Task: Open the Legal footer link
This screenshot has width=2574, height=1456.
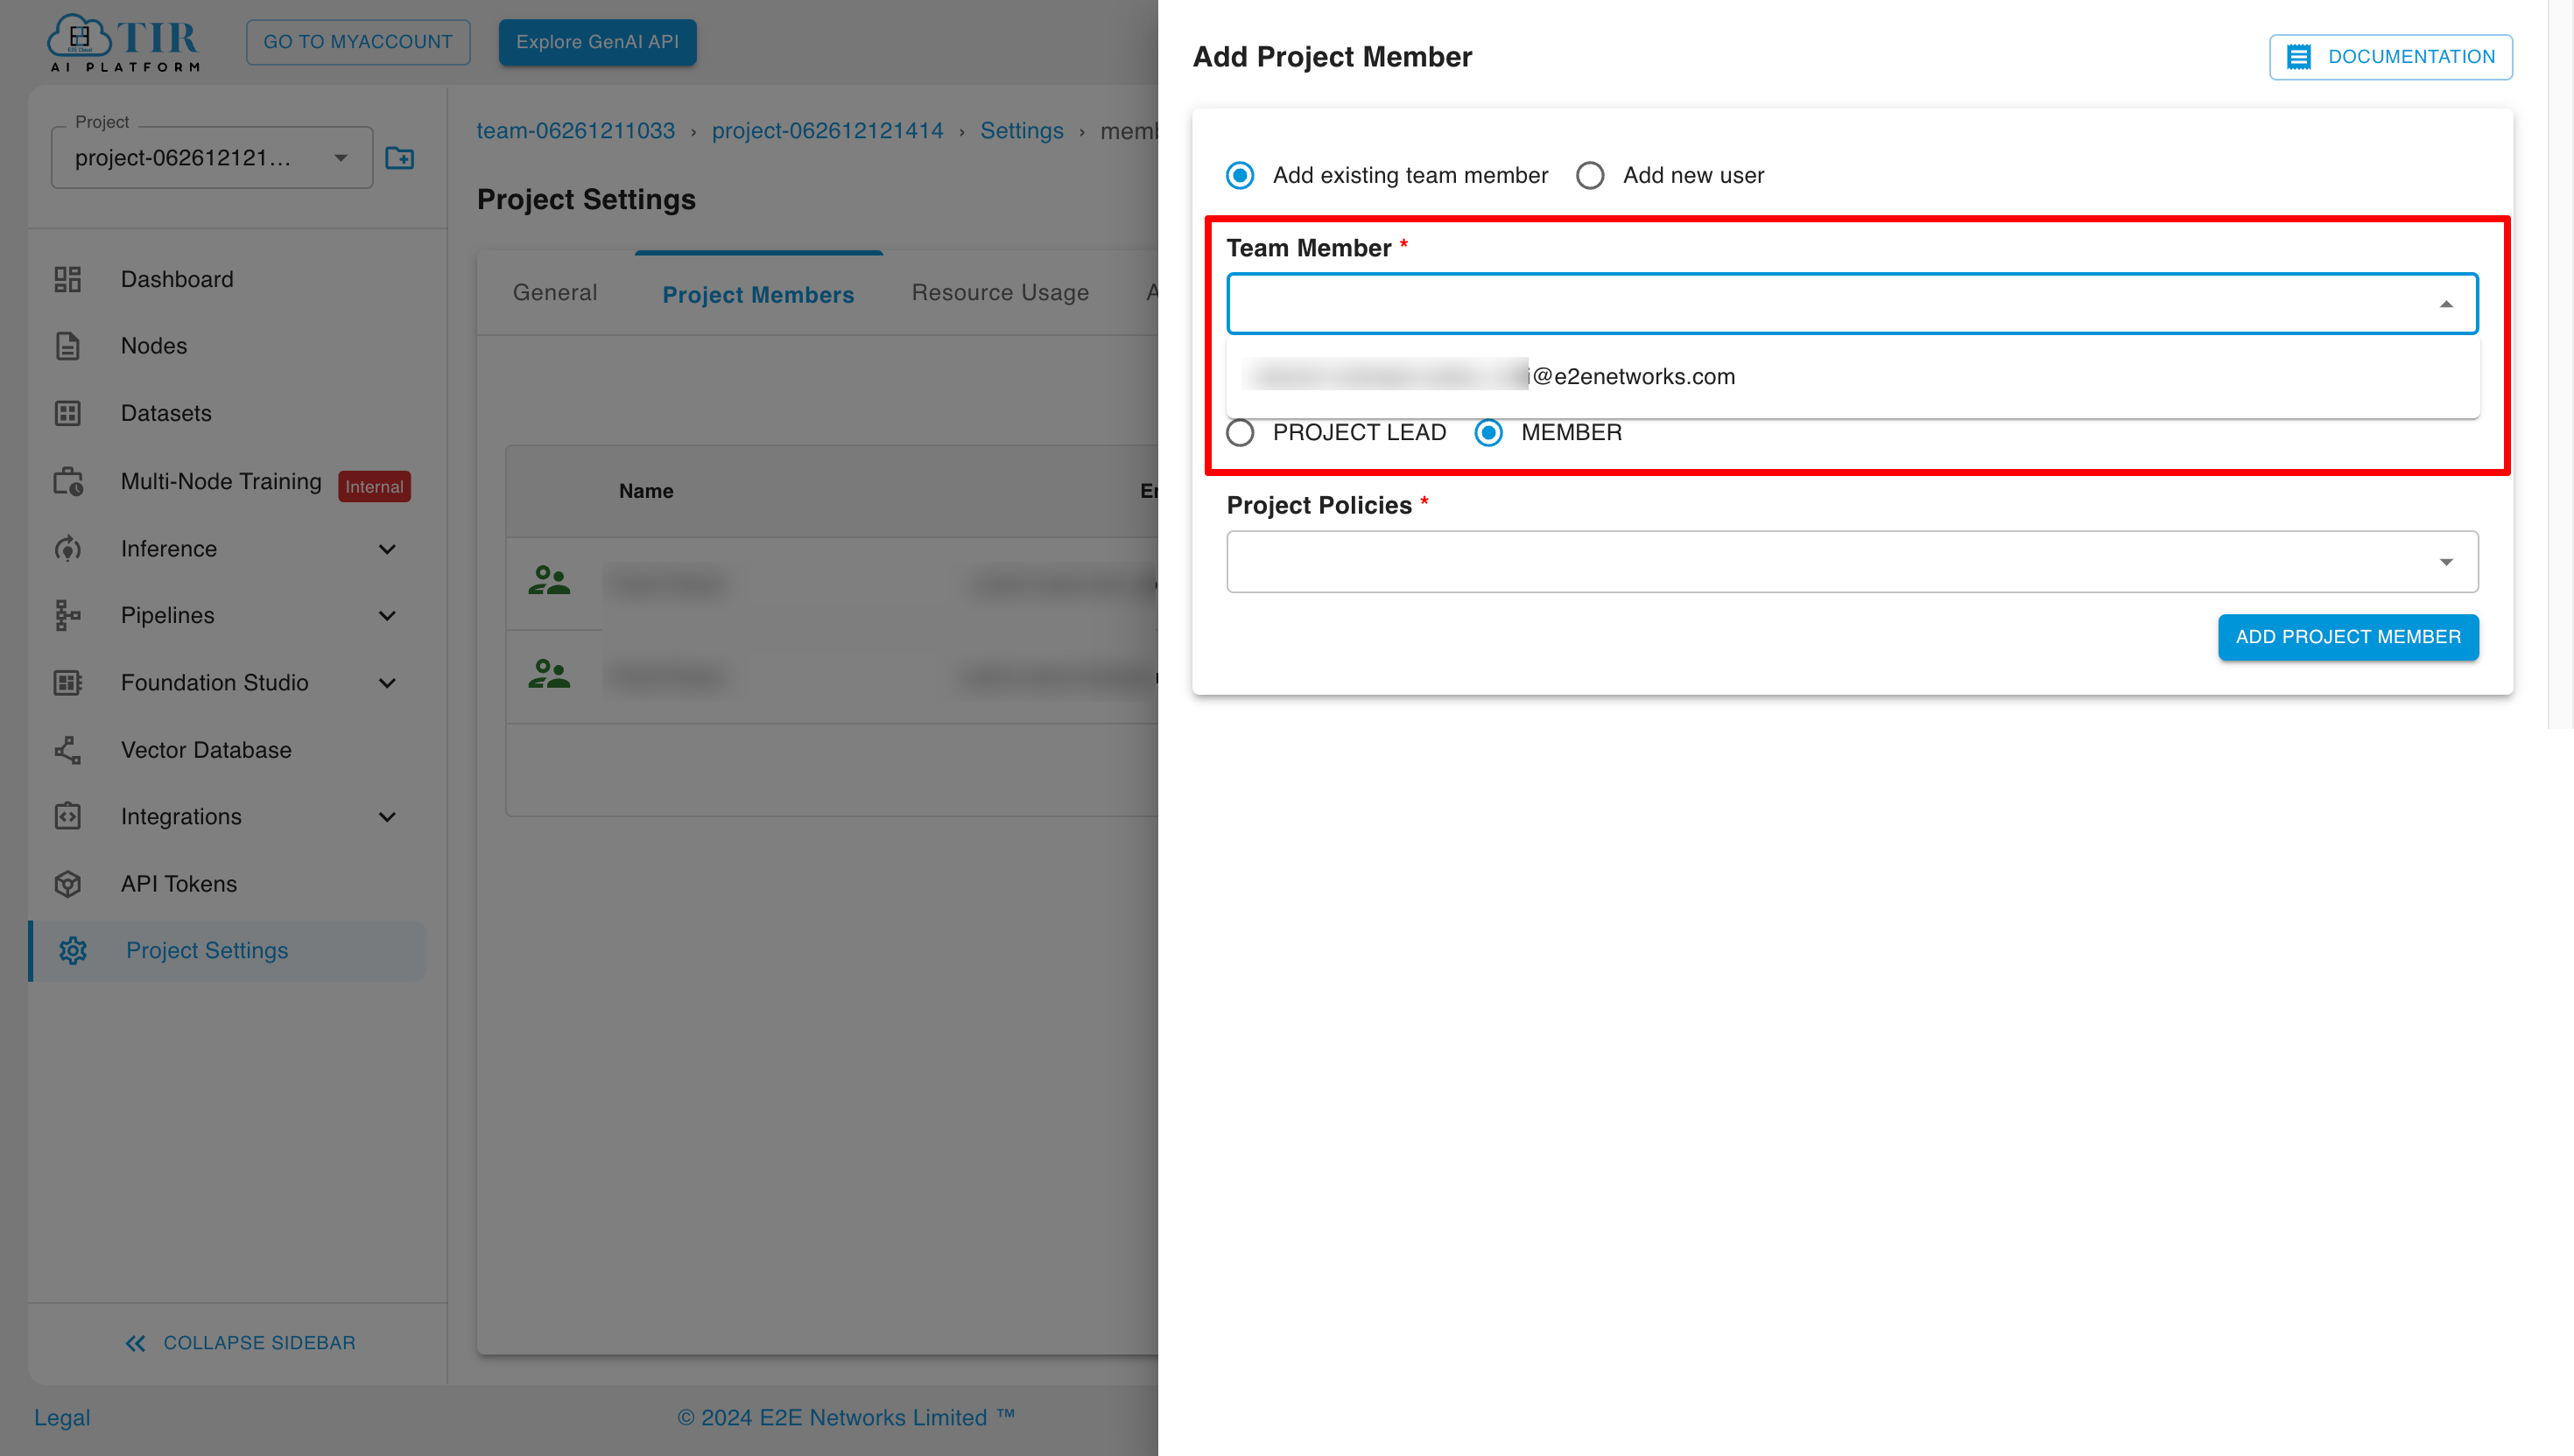Action: tap(62, 1418)
